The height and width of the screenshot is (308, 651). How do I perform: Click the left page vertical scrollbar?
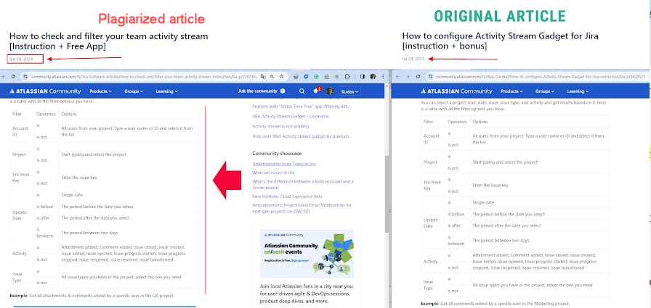point(387,194)
